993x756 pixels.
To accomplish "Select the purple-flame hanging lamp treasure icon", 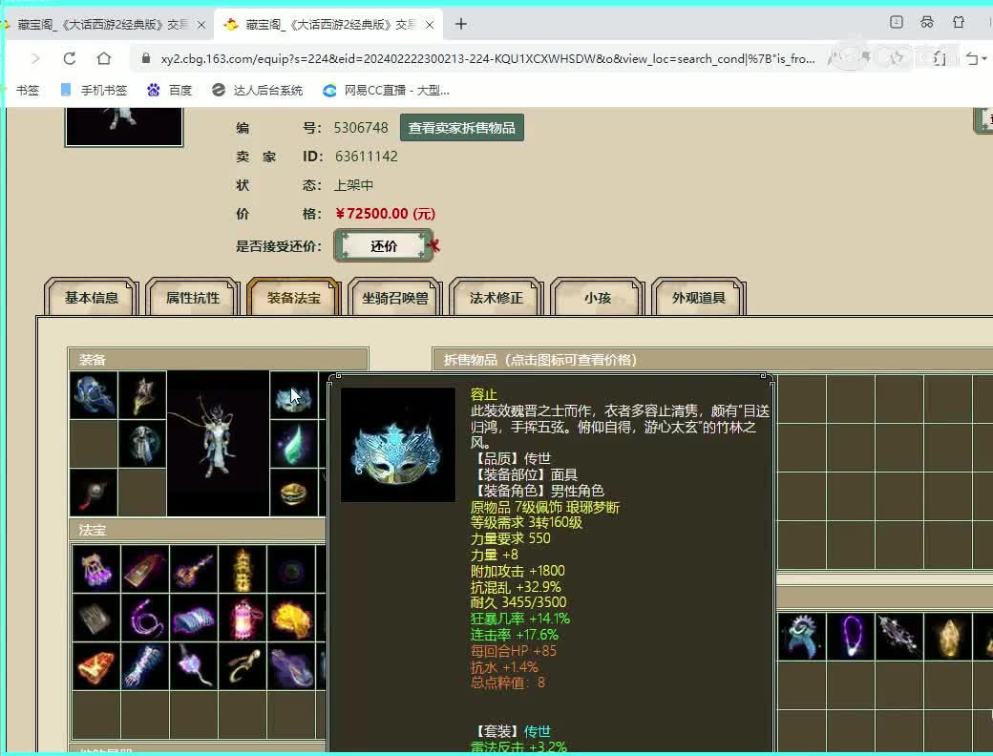I will point(96,569).
